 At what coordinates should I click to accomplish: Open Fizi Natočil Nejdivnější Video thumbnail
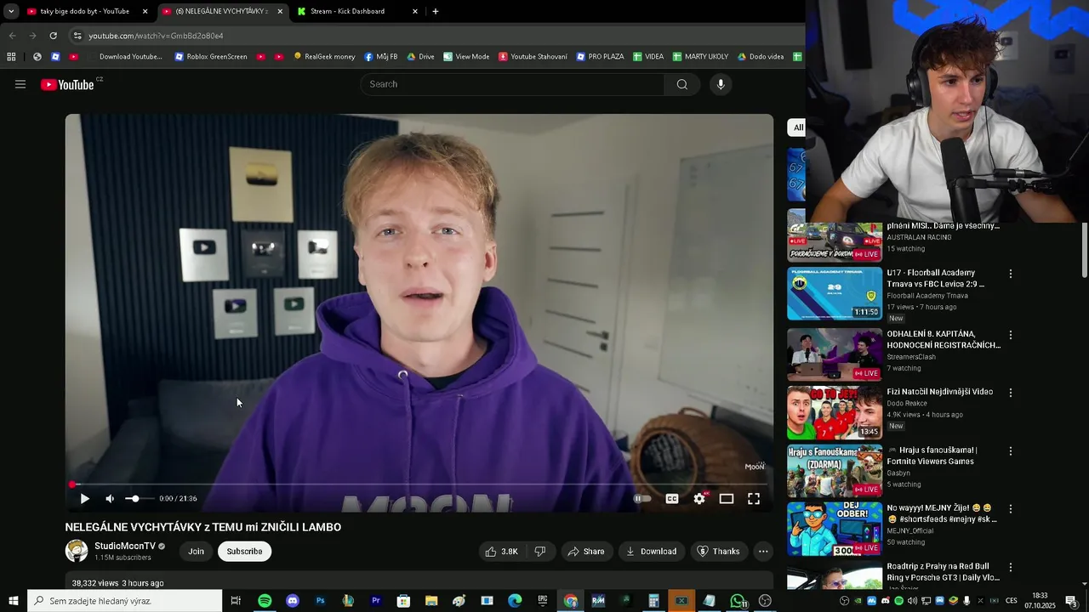click(x=835, y=413)
